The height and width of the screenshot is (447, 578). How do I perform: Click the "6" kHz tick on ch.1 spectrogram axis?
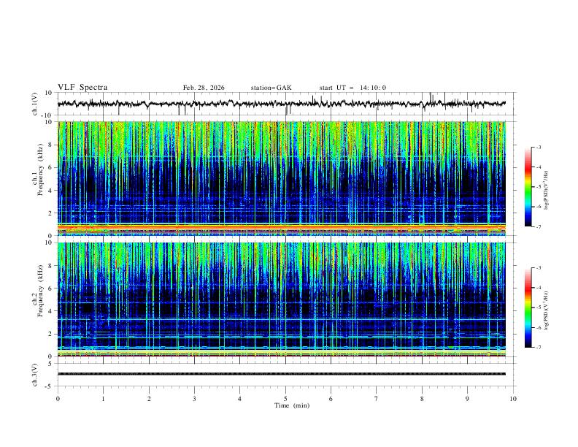click(x=51, y=167)
